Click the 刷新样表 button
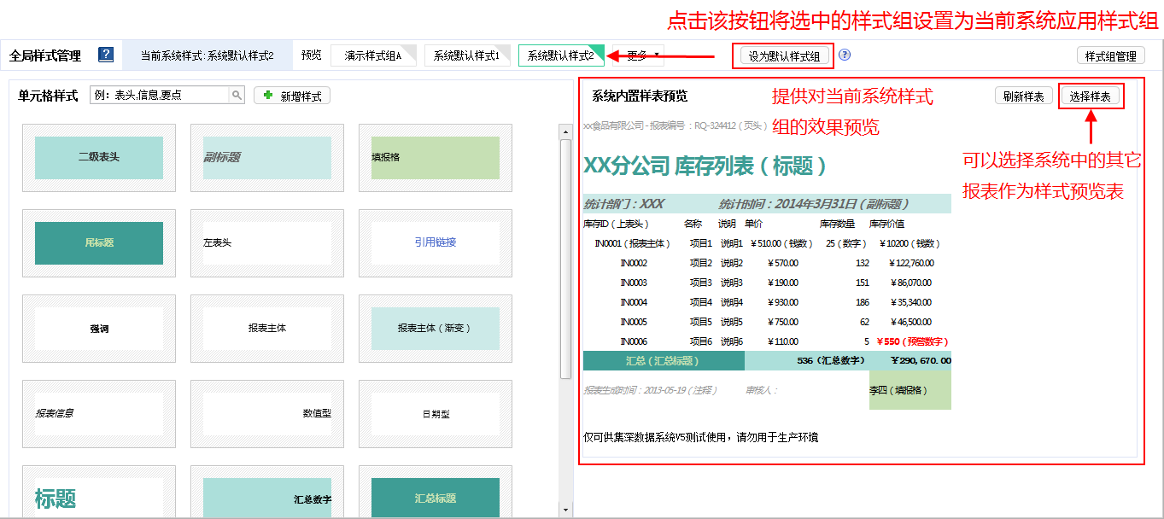The width and height of the screenshot is (1164, 519). [x=1023, y=96]
